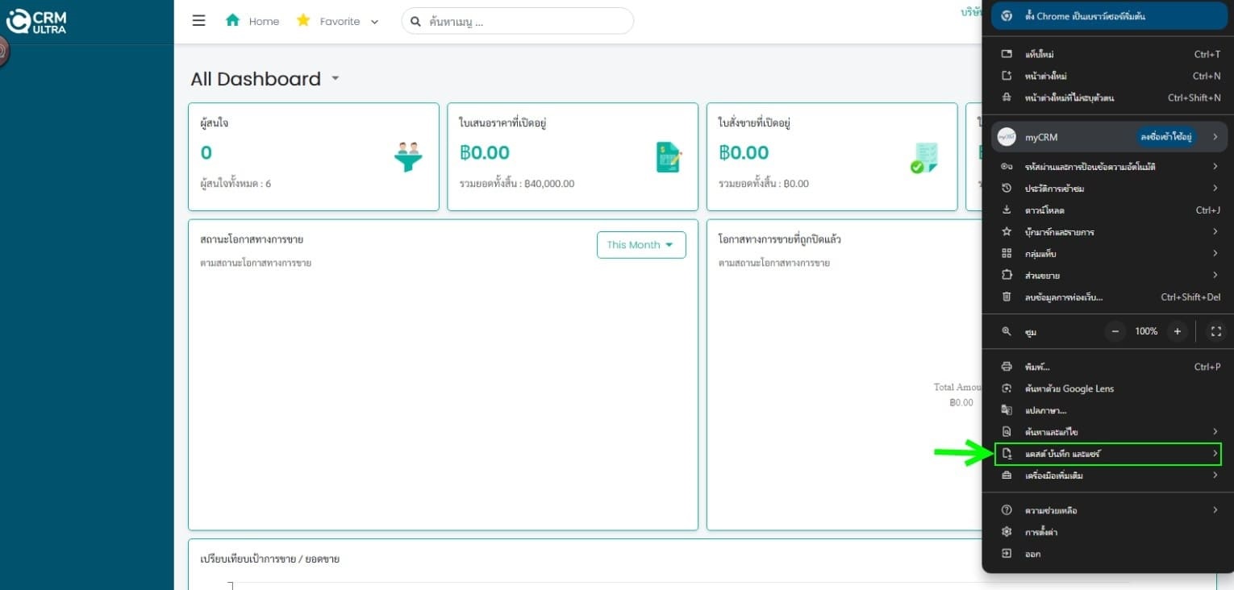Open the Cast, Save and Share menu item
1234x590 pixels.
point(1108,455)
